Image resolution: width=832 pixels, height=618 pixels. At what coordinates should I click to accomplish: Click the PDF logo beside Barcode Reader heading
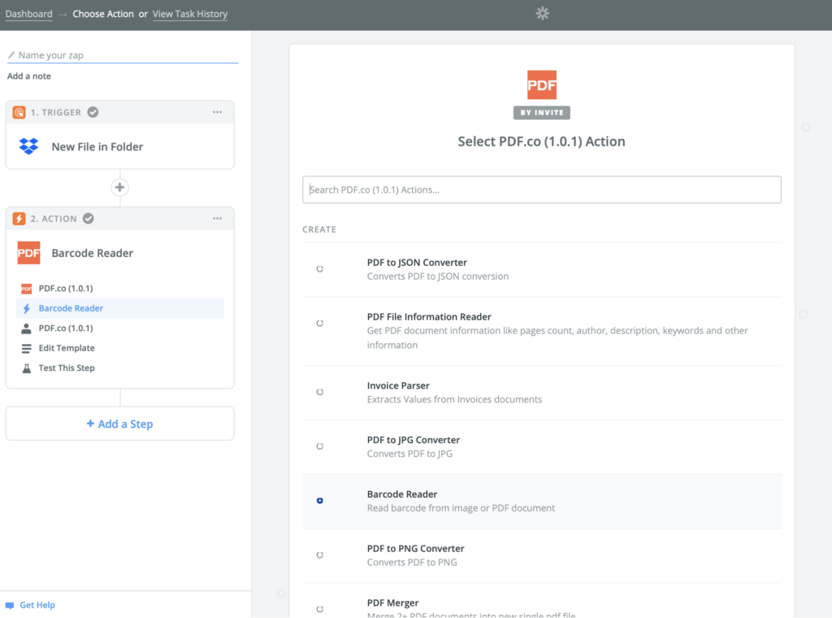pos(28,253)
